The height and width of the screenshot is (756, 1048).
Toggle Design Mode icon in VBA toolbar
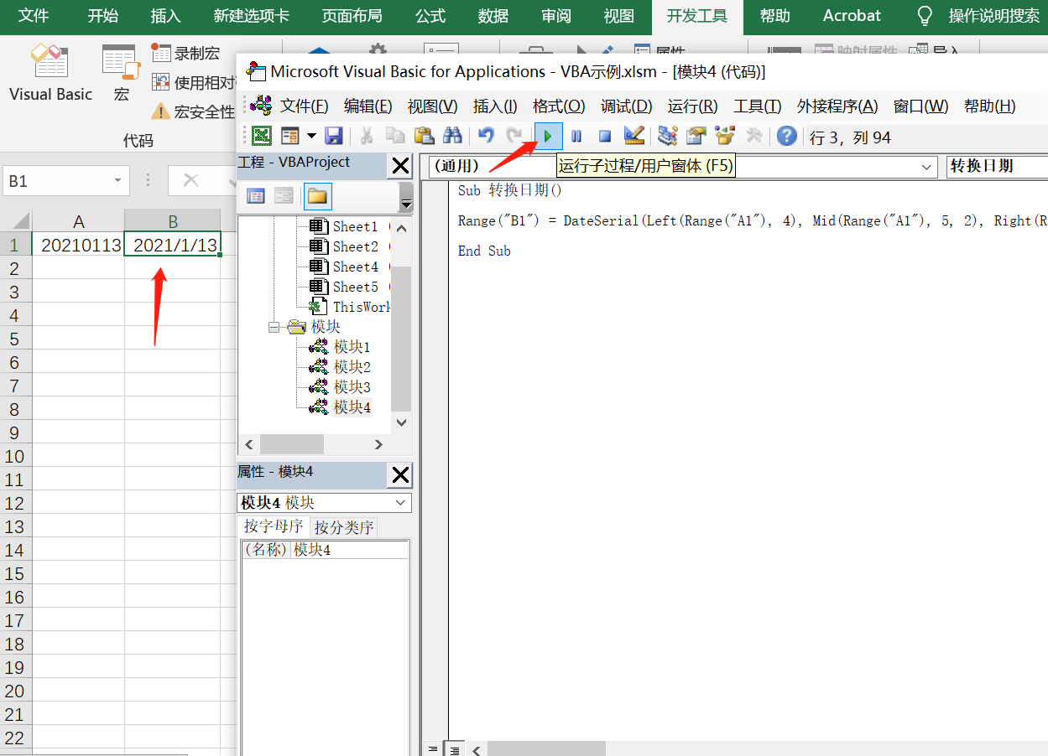[634, 136]
